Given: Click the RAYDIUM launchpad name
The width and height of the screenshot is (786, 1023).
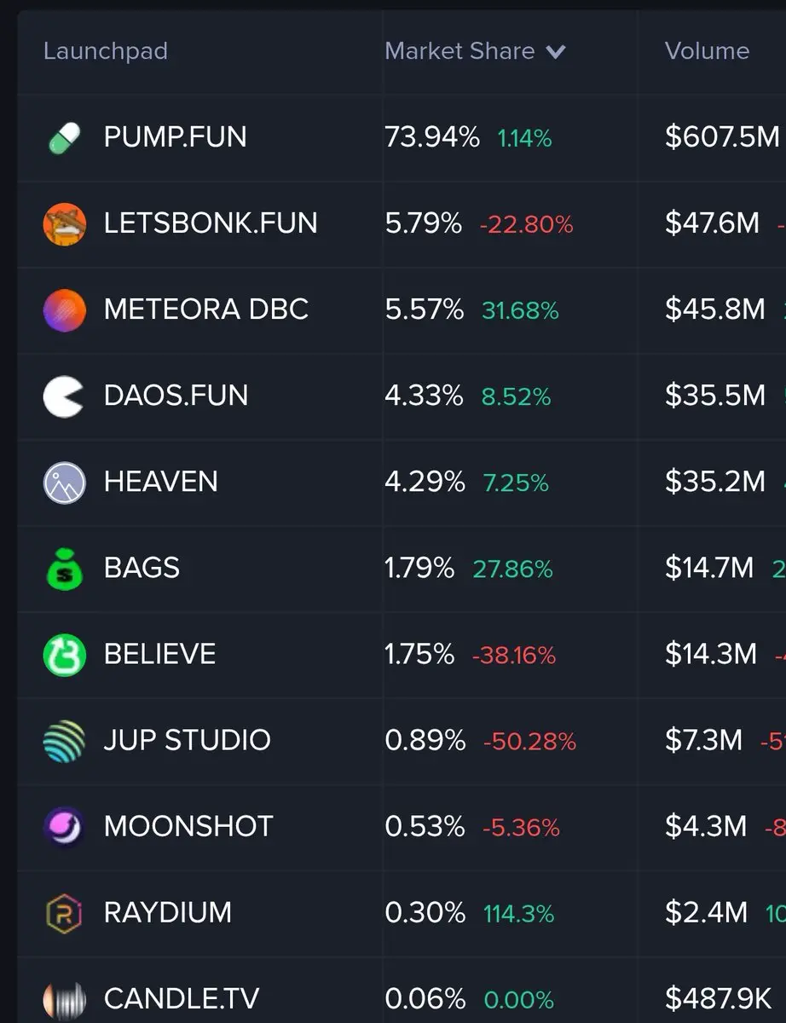Looking at the screenshot, I should [x=168, y=912].
